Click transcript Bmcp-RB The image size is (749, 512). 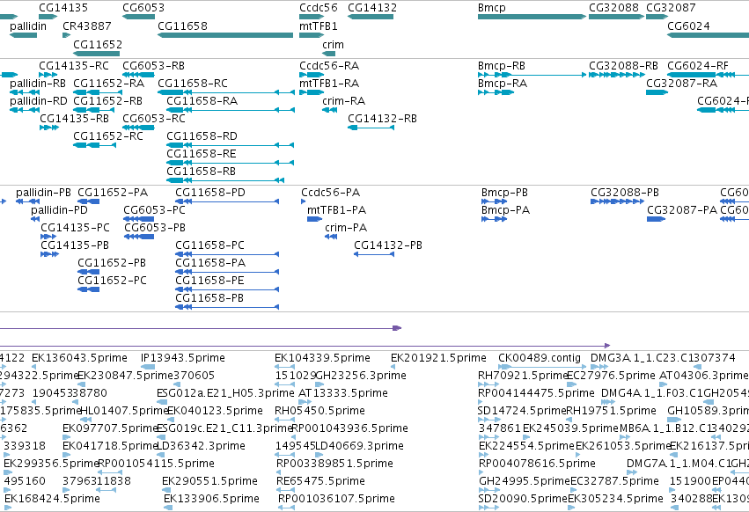[532, 75]
